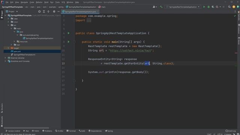Open the Terminal tool window
The height and width of the screenshot is (135, 240).
[71, 131]
